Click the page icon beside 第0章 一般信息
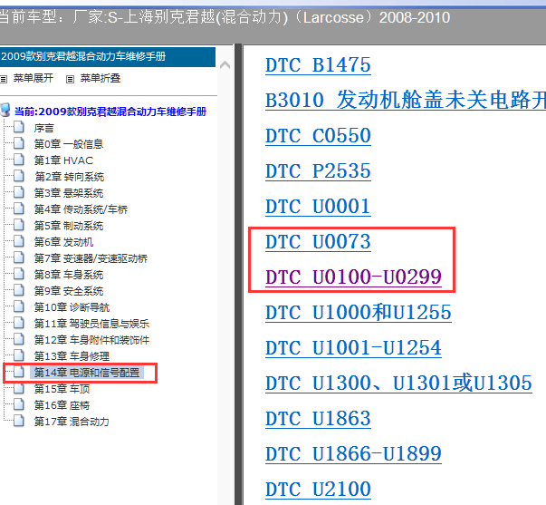Viewport: 546px width, 505px height. (18, 143)
